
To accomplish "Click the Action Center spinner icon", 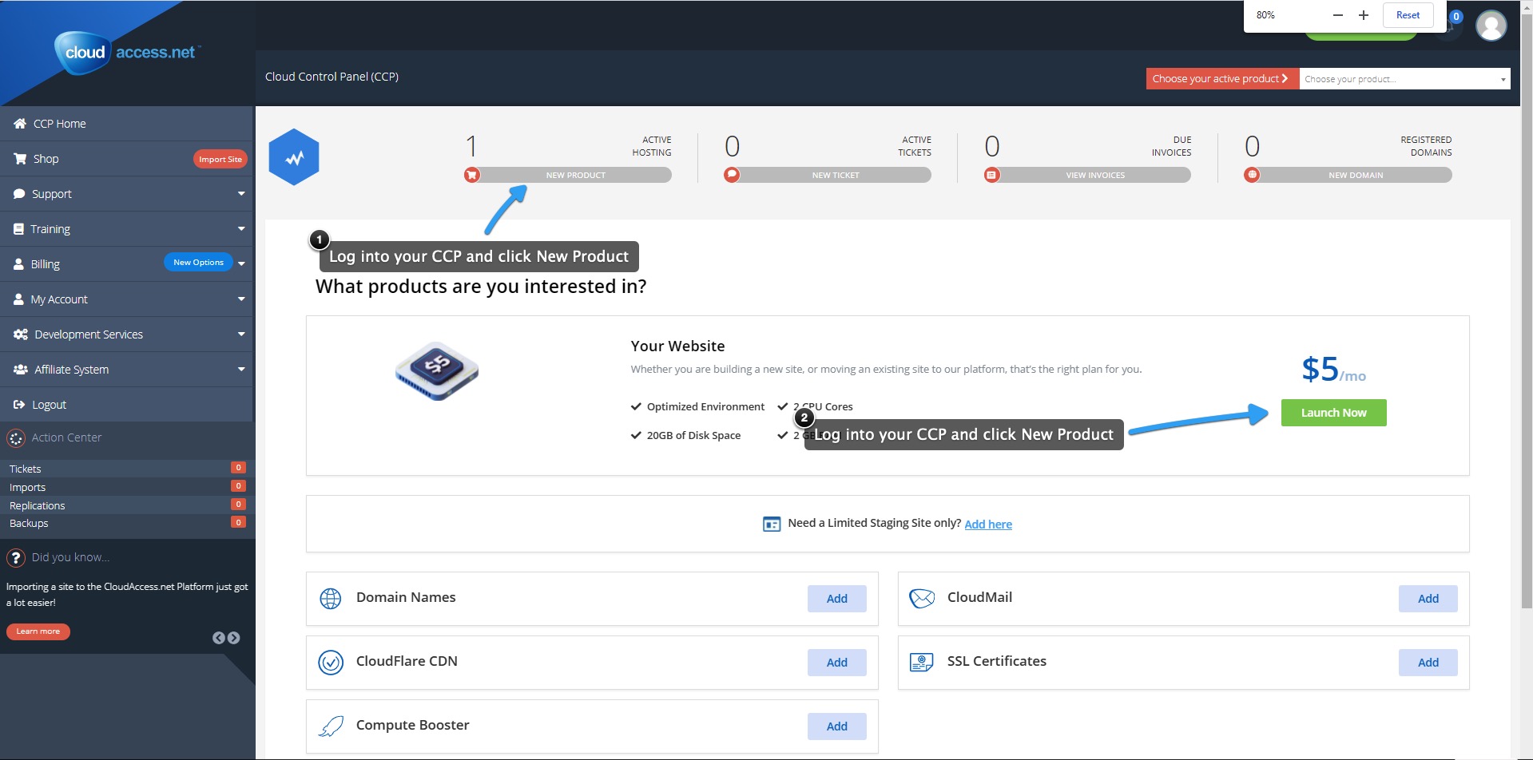I will (x=16, y=438).
